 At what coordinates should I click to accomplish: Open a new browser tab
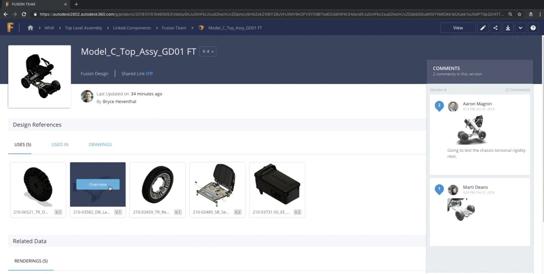pyautogui.click(x=76, y=4)
